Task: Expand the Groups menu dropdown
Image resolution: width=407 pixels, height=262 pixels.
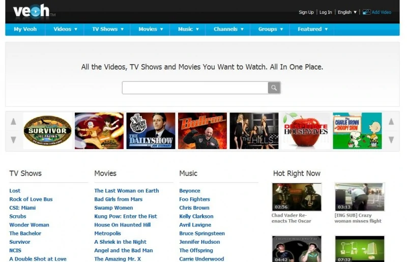Action: coord(281,29)
